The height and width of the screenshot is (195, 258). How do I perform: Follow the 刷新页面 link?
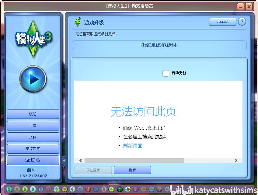tap(133, 146)
